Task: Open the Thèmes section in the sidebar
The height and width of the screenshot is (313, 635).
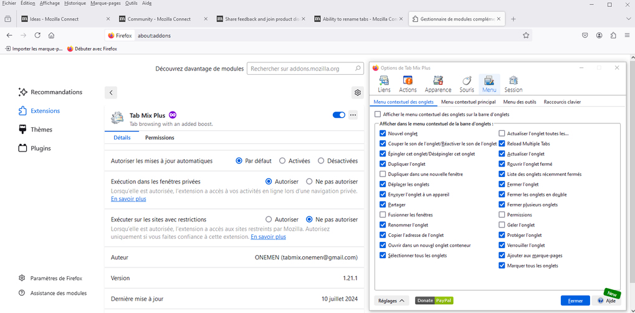Action: [41, 130]
